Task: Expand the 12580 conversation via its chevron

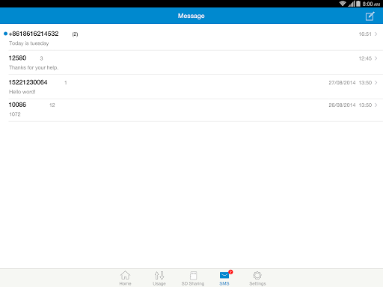Action: [376, 58]
